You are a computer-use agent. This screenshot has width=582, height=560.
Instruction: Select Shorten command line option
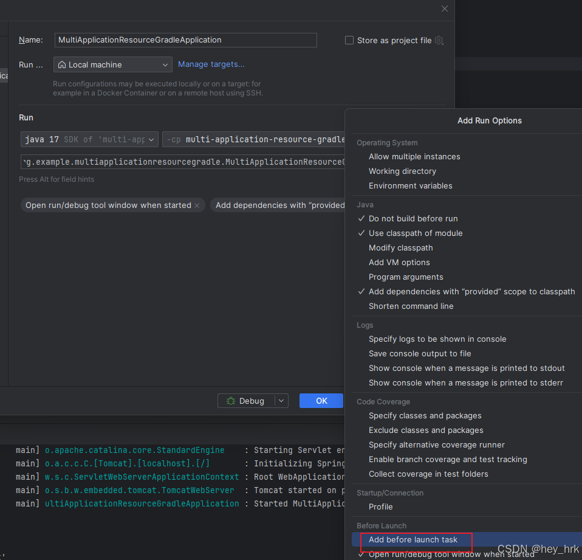(411, 306)
